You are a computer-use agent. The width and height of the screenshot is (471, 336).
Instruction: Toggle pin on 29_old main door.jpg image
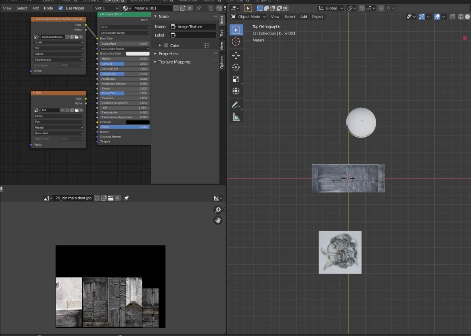point(126,198)
